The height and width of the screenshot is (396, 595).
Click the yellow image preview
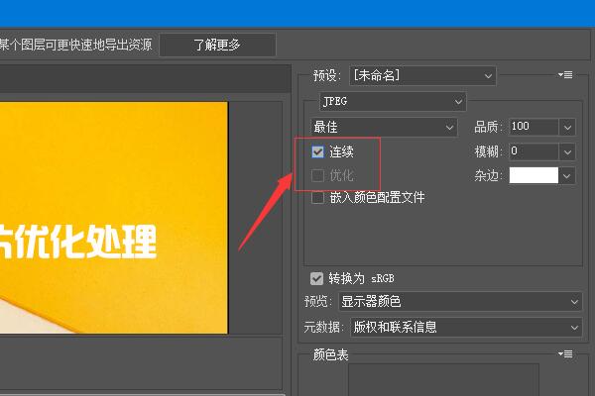(114, 218)
